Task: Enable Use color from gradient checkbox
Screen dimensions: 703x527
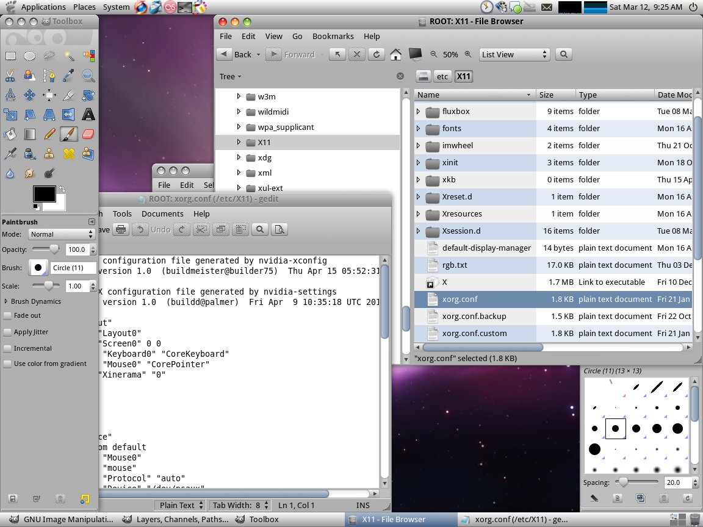Action: point(7,364)
